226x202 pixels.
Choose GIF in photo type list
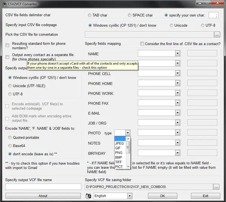120,148
